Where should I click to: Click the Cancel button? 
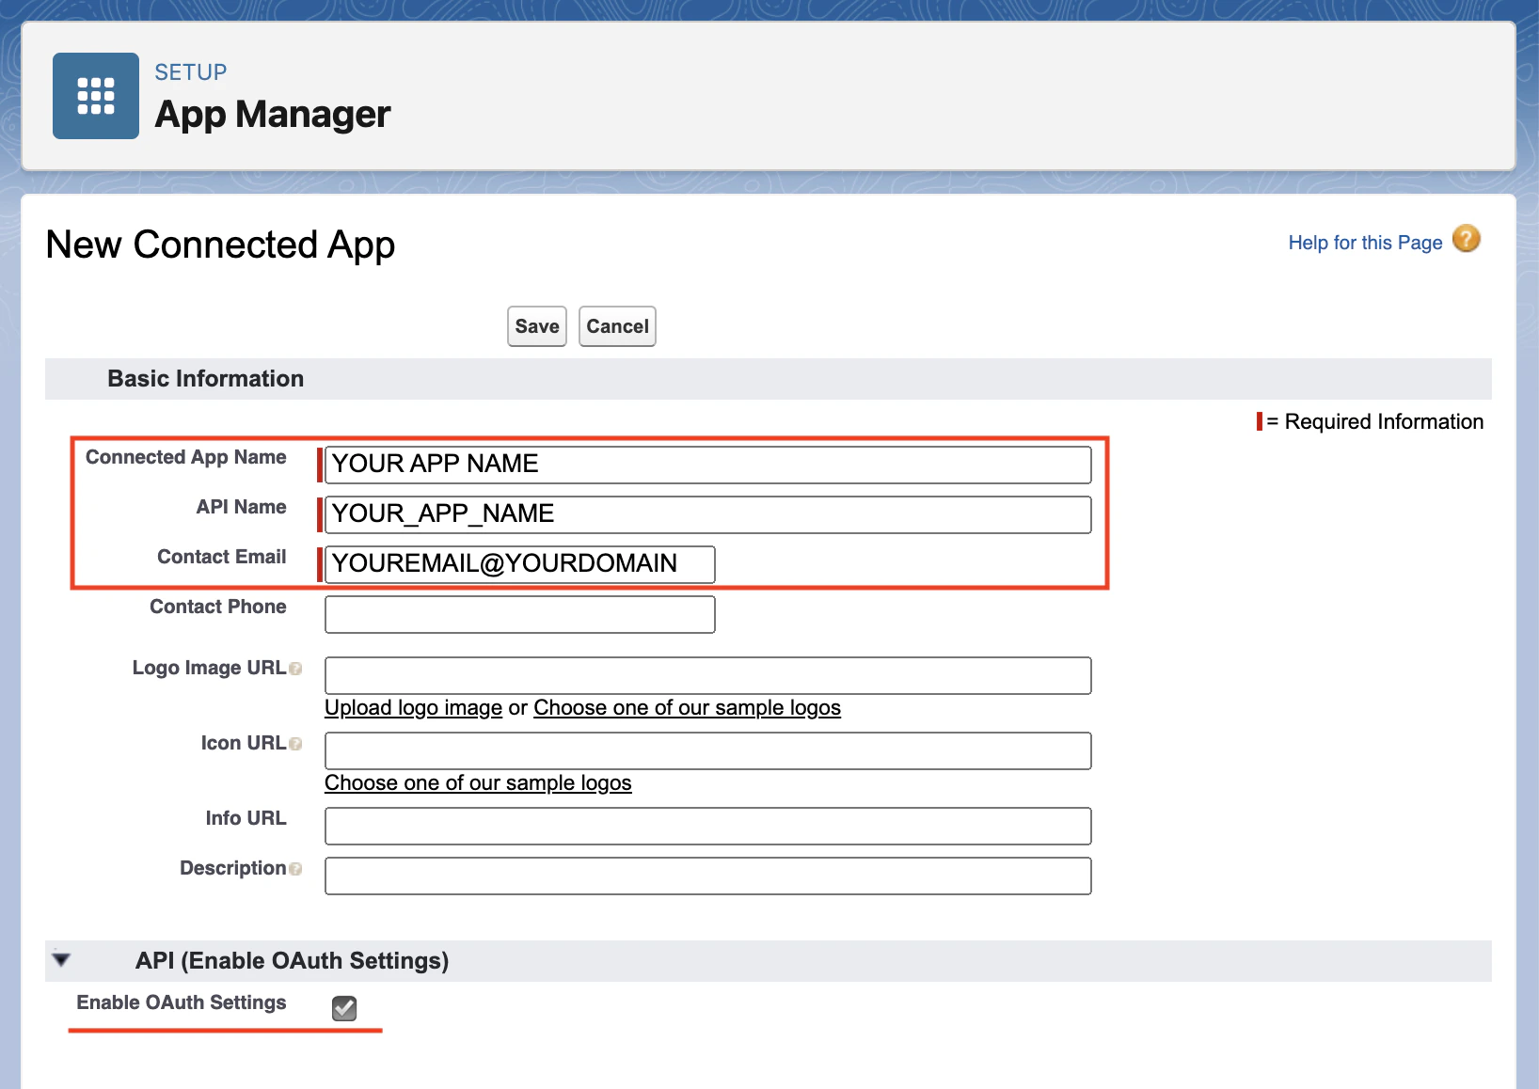tap(616, 326)
